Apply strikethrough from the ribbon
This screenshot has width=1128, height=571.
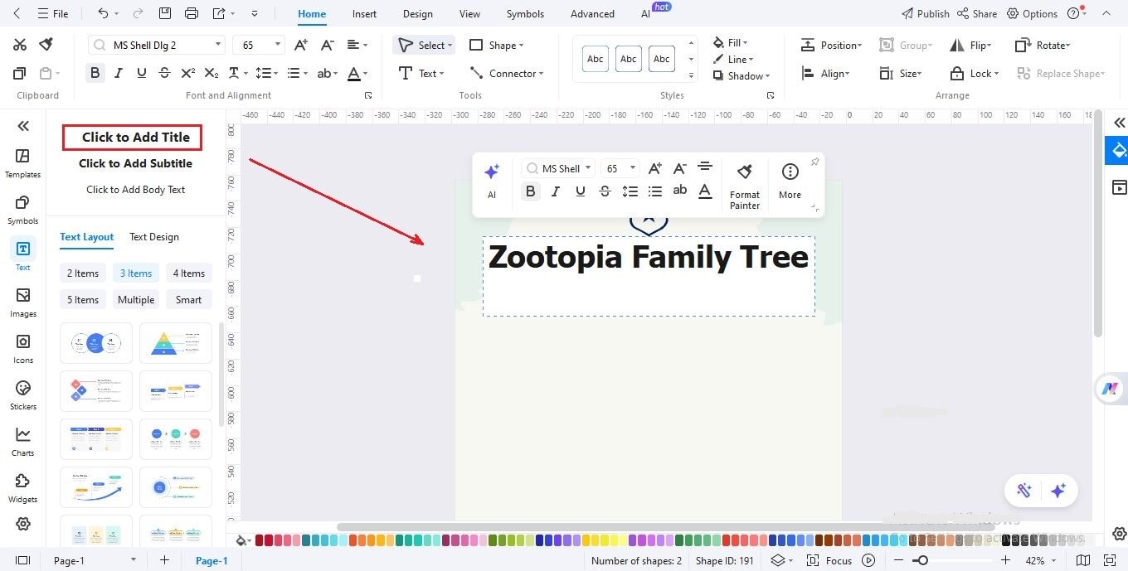(x=164, y=73)
